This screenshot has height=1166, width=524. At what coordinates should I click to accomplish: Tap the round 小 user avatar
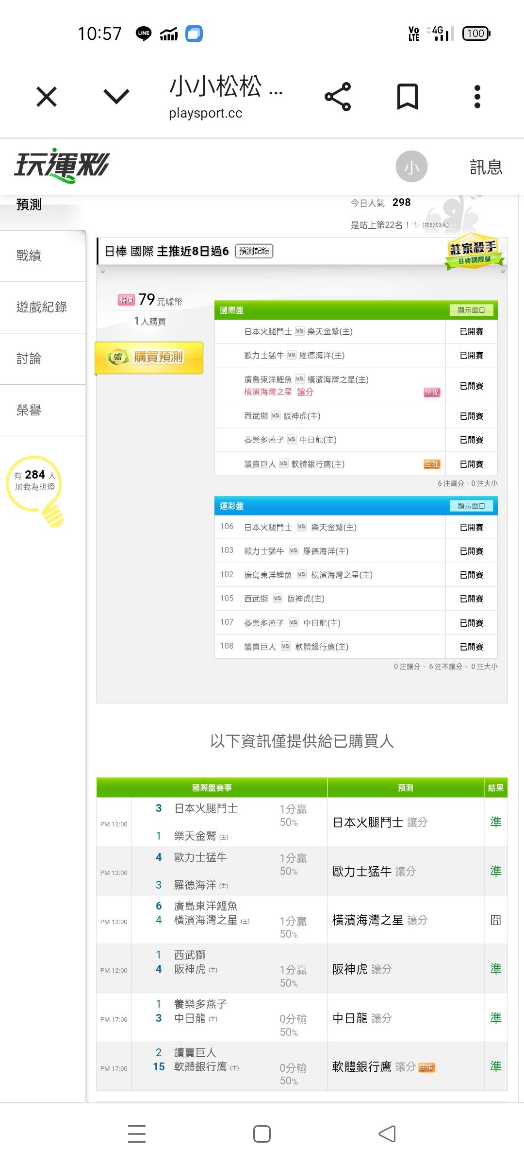[411, 167]
